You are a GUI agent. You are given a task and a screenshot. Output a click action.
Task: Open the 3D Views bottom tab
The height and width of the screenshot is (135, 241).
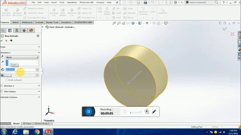[x=27, y=123]
